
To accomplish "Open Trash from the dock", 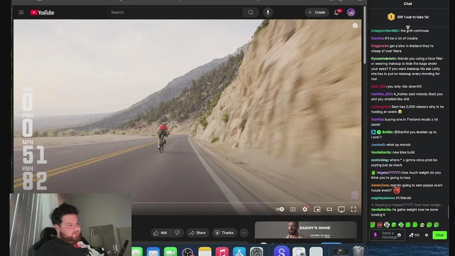I will [x=358, y=251].
